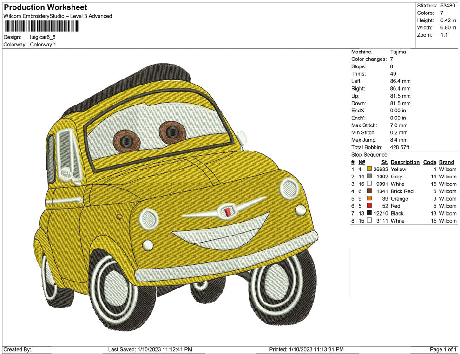
Task: Click 'Printed: 1/10/2023 11:13:31 PM'
Action: click(306, 349)
